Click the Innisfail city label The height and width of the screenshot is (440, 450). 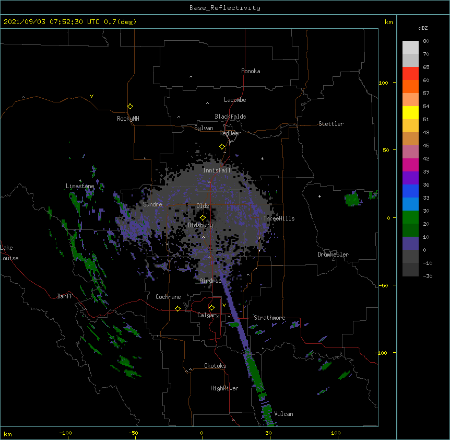217,170
